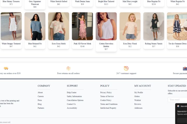The width and height of the screenshot is (187, 124).
Task: View the Cookie Policy
Action: [x=106, y=100]
